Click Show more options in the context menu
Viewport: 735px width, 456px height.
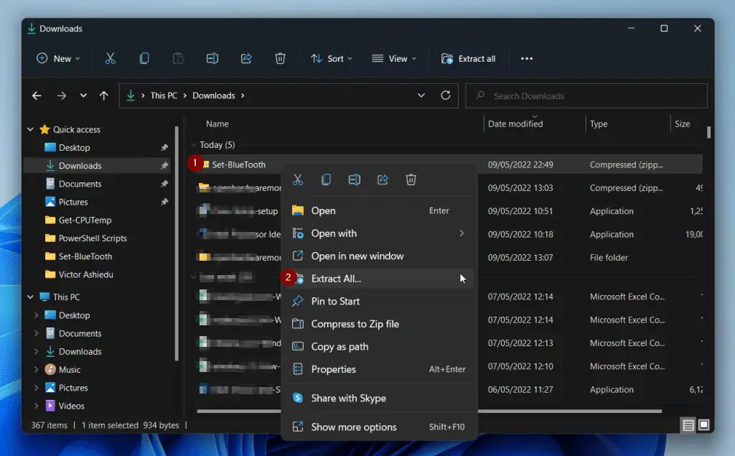pos(351,427)
